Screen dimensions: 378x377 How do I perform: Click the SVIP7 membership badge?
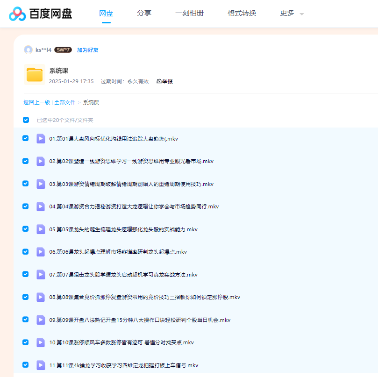point(63,50)
